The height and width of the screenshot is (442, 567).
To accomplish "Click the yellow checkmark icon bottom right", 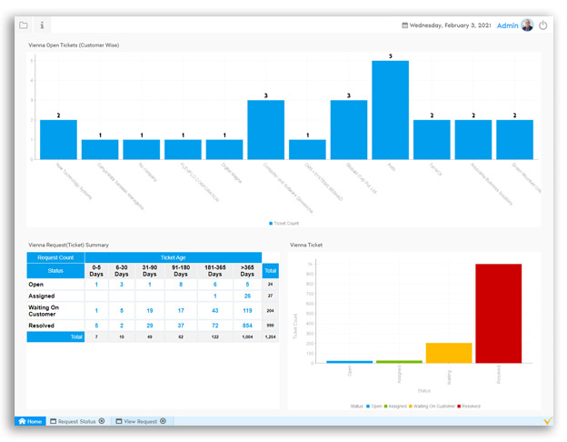I will pos(546,421).
